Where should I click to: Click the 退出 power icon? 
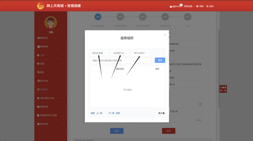[208, 6]
